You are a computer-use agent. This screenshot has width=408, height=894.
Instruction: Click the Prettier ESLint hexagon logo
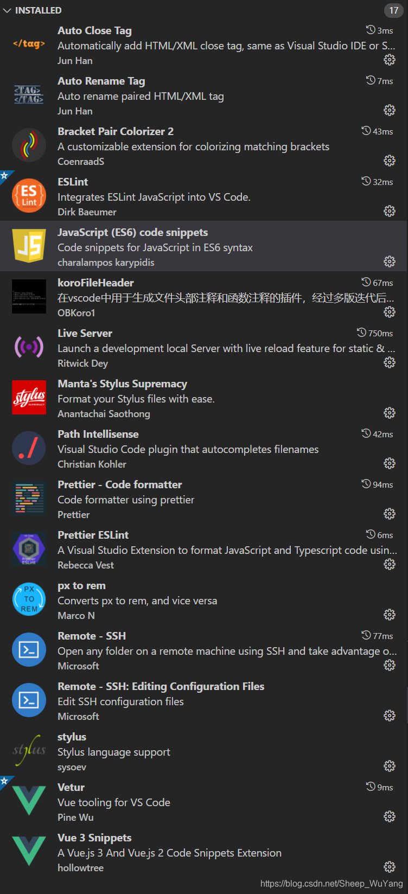click(29, 548)
